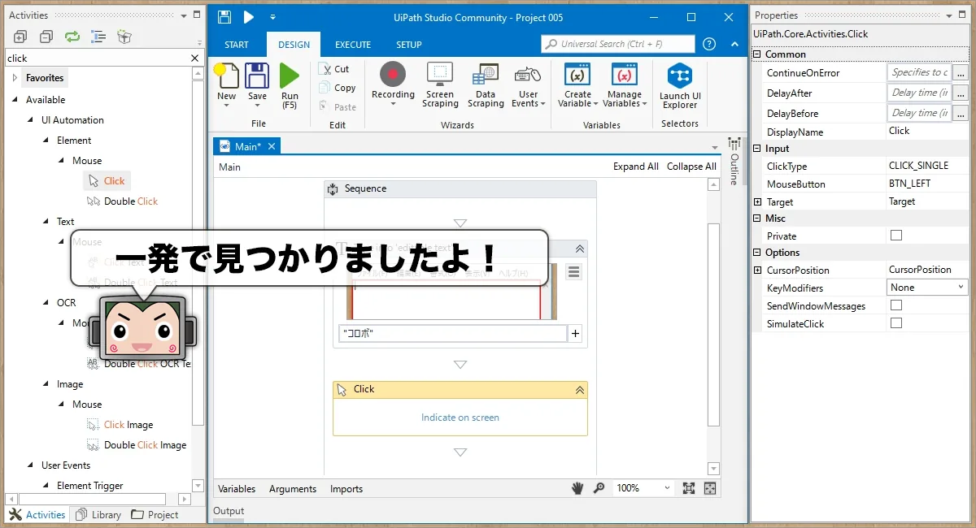Screen dimensions: 976x528
Task: Toggle the Overview minimap icon
Action: click(710, 488)
